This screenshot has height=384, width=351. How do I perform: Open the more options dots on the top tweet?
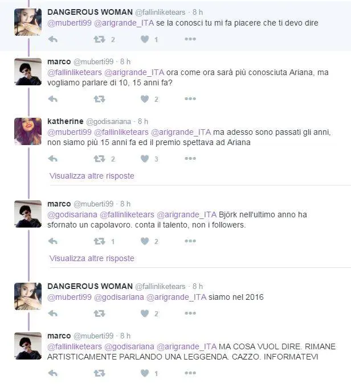point(190,39)
